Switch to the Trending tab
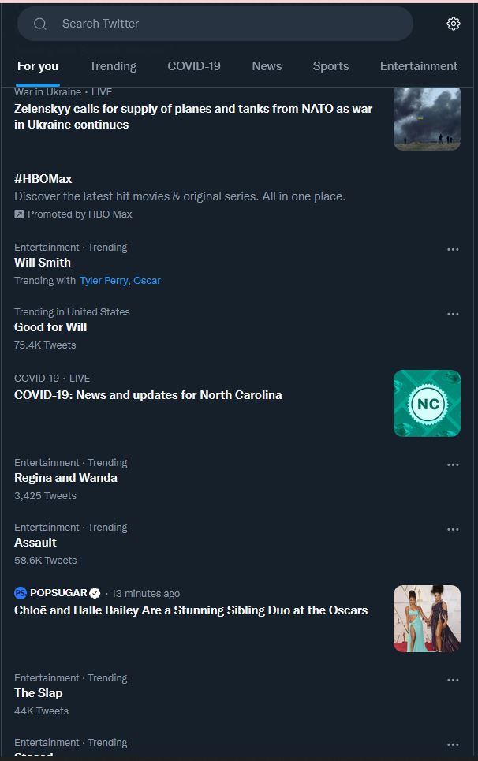Image resolution: width=478 pixels, height=761 pixels. 113,66
